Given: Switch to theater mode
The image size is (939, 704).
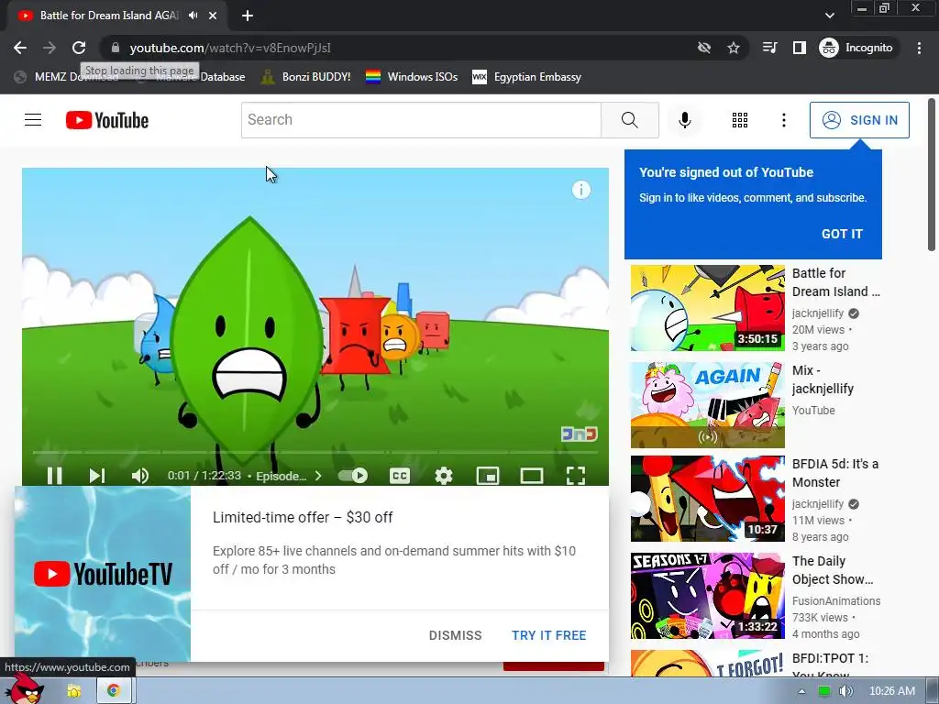Looking at the screenshot, I should click(x=532, y=476).
